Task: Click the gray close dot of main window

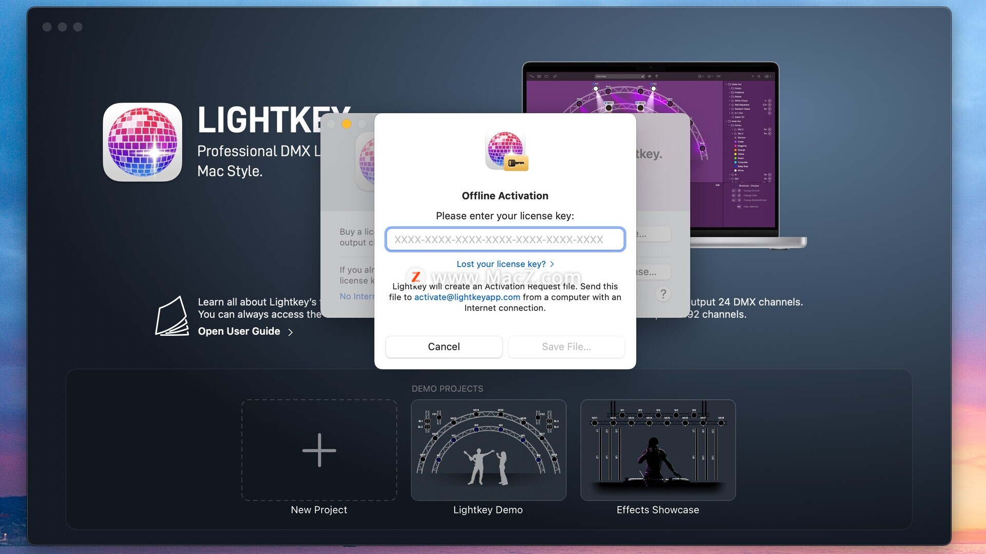Action: click(47, 27)
